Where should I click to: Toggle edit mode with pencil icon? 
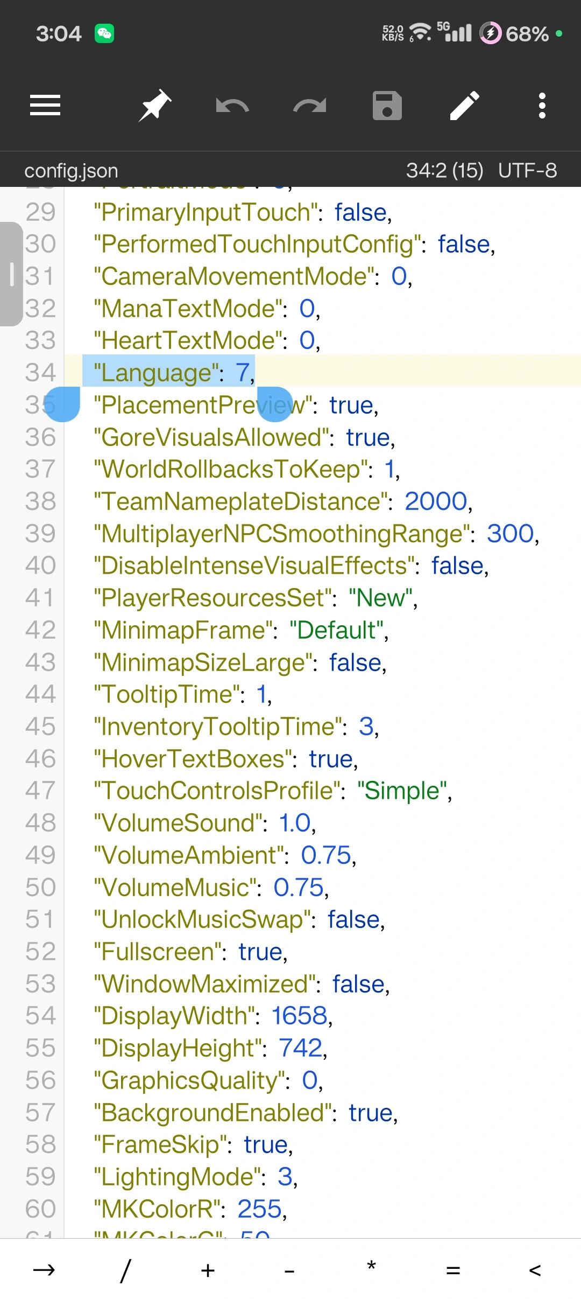click(x=465, y=106)
